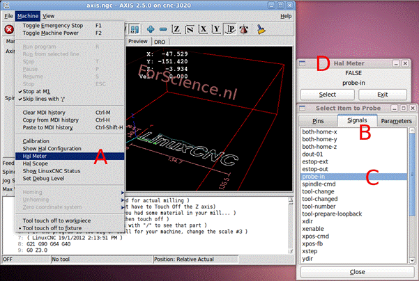This screenshot has height=281, width=419.
Task: Click the No tool status bar entry
Action: [x=102, y=259]
